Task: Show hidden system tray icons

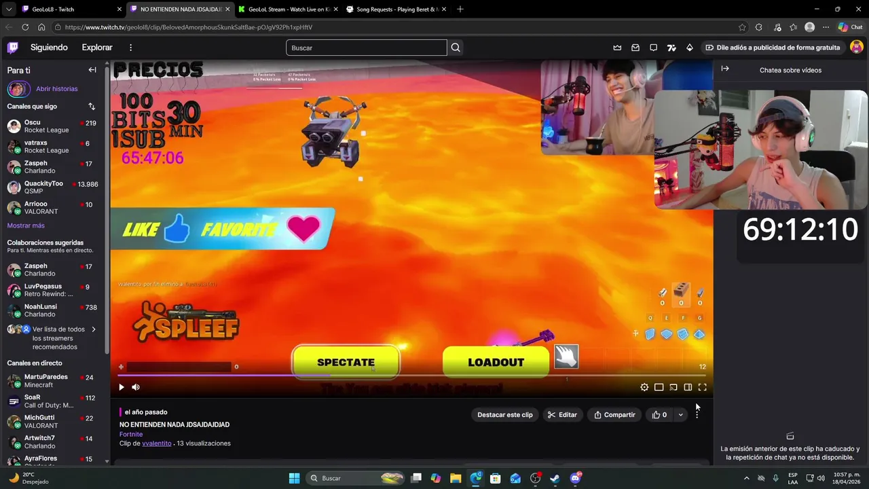Action: pos(747,478)
